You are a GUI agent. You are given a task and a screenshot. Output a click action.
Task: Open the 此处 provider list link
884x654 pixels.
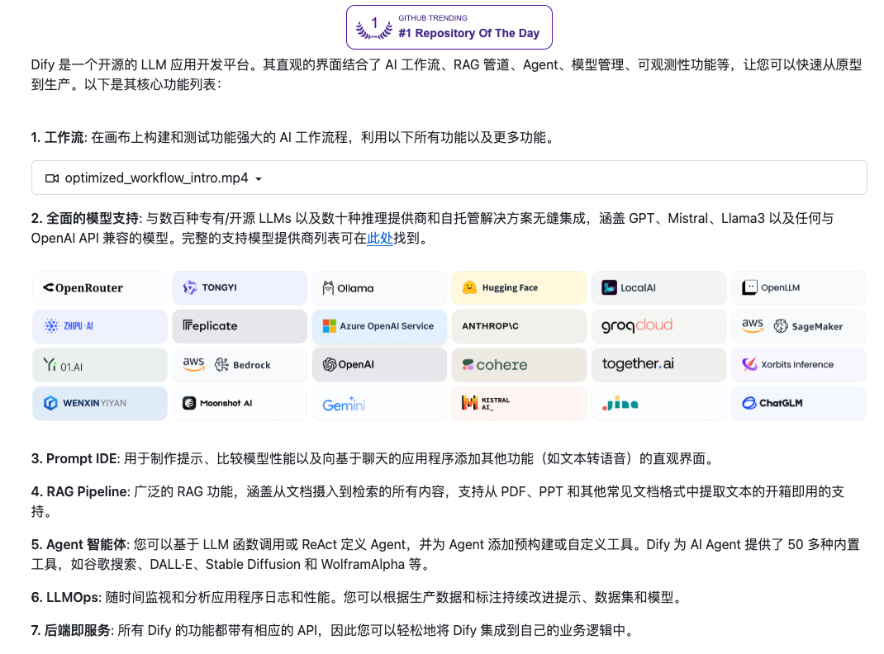(x=380, y=239)
